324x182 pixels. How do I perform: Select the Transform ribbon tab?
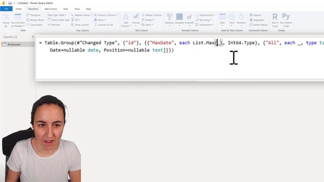(33, 9)
